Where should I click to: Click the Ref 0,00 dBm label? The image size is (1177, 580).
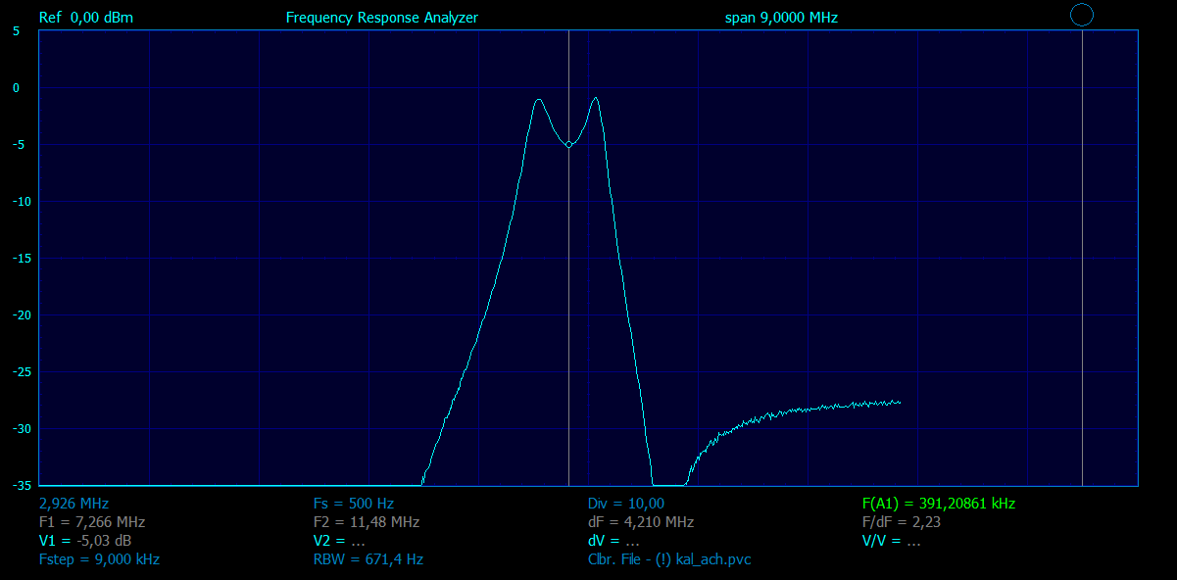[x=86, y=18]
